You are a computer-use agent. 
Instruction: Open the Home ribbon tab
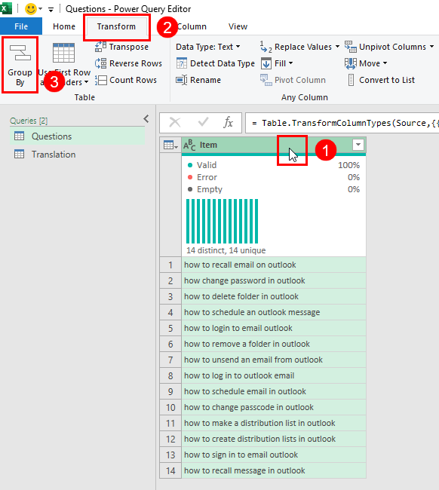(x=64, y=26)
